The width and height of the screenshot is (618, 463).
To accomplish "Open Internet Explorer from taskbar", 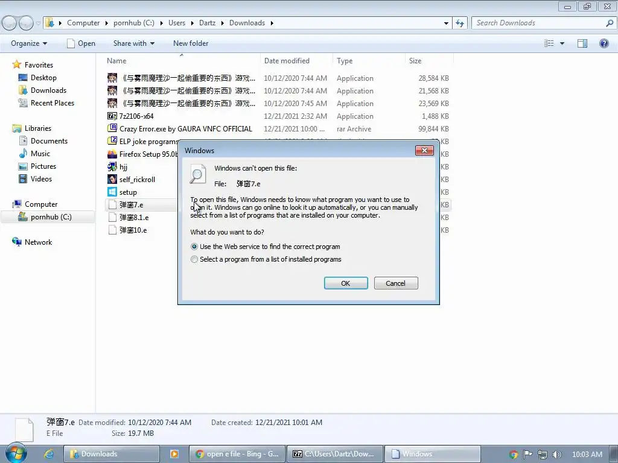I will coord(48,454).
